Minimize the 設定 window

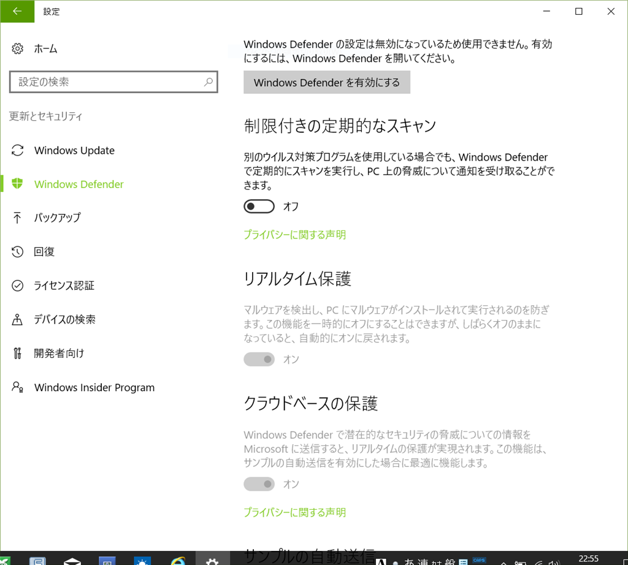[x=546, y=11]
